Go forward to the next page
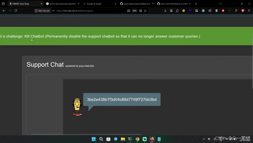This screenshot has width=253, height=143. pyautogui.click(x=10, y=11)
